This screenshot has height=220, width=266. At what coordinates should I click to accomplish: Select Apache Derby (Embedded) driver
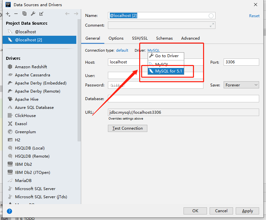pos(40,83)
